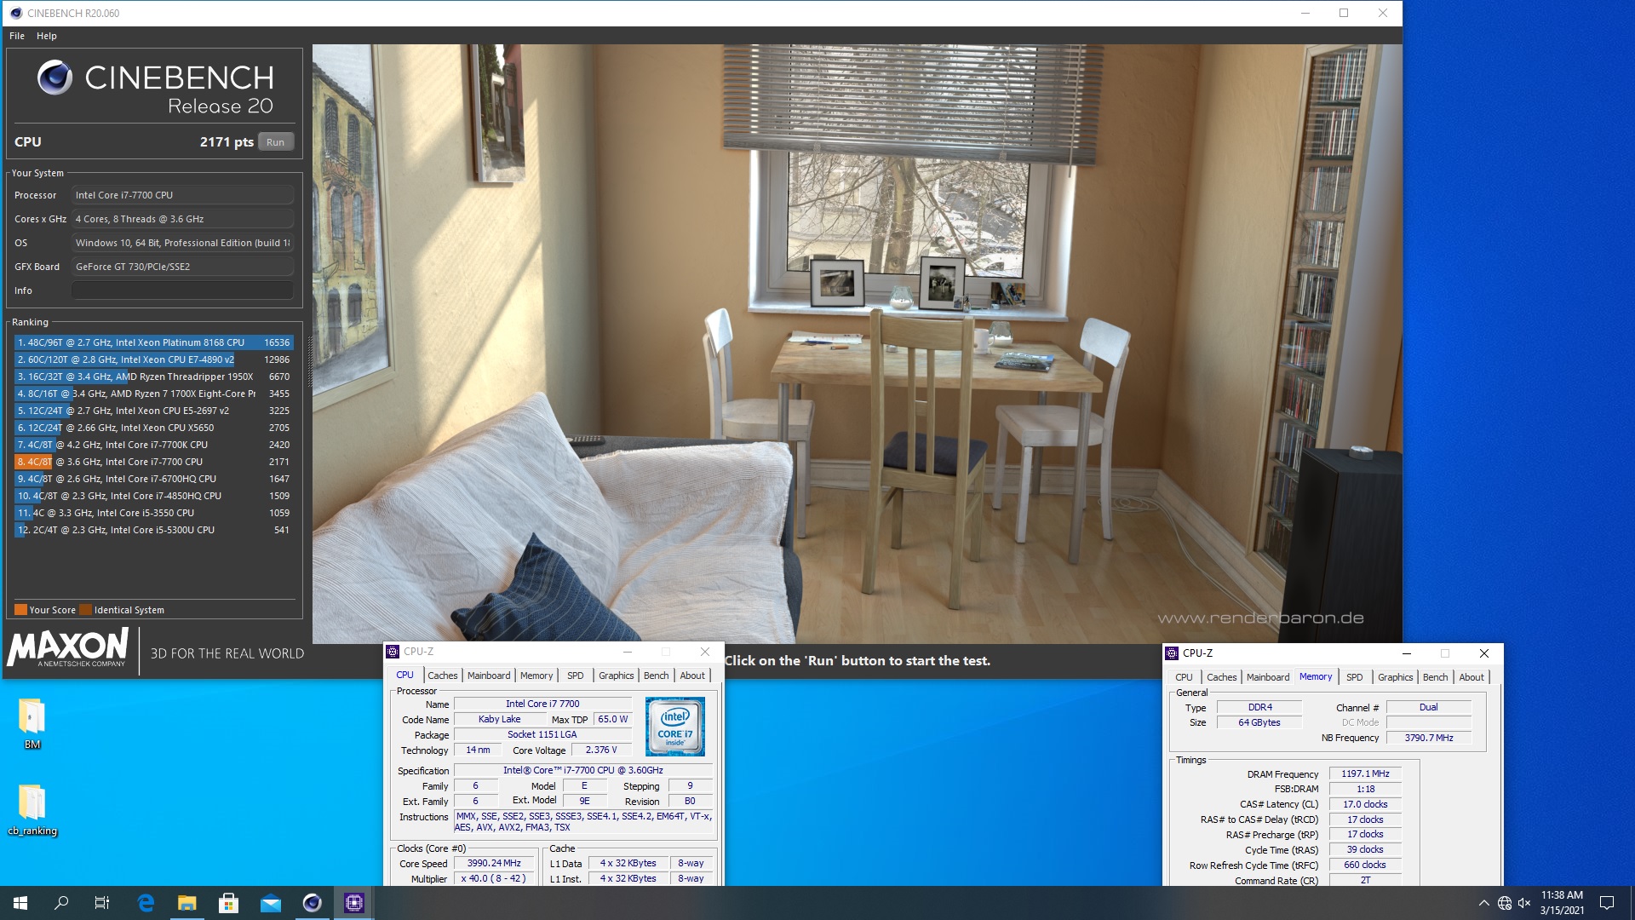Select About tab in left CPU-Z window

pyautogui.click(x=692, y=676)
